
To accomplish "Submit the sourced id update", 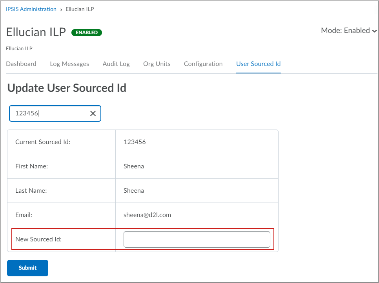I will tap(27, 268).
